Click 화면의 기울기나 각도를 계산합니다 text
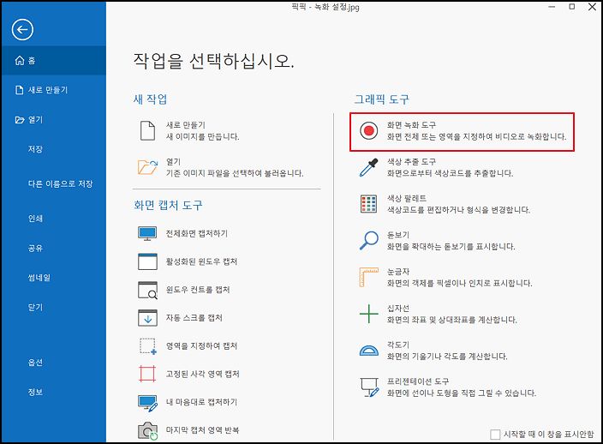Viewport: 603px width, 444px height. [447, 357]
